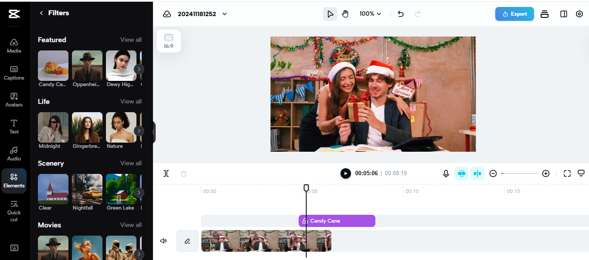Click the video preview canvas
Viewport: 589px width, 260px height.
point(373,94)
